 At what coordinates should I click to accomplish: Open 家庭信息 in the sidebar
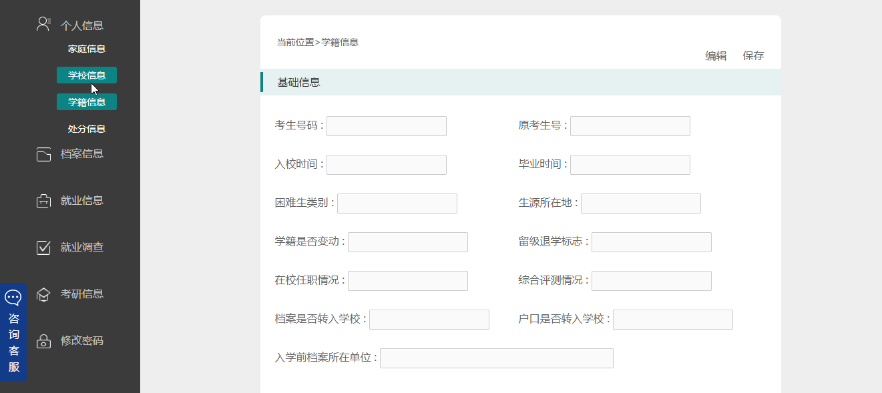tap(87, 49)
